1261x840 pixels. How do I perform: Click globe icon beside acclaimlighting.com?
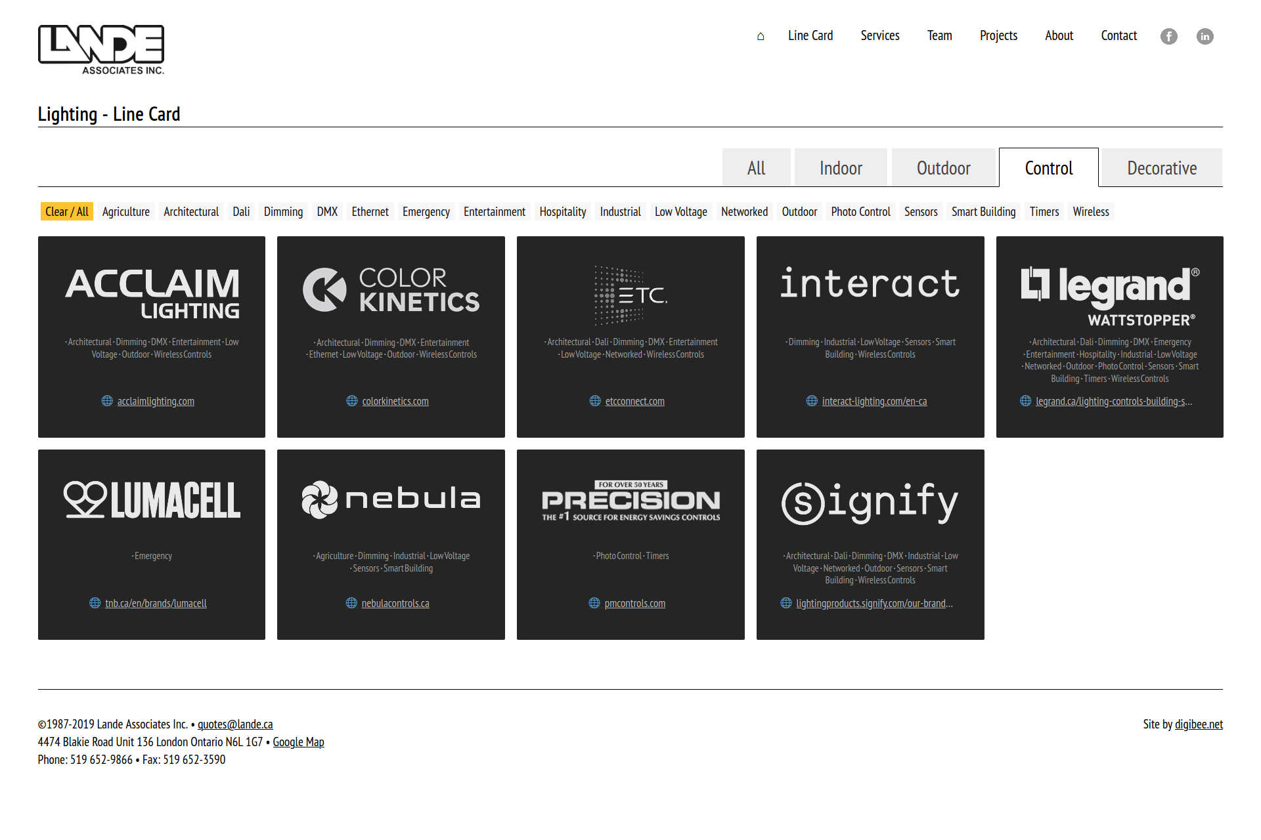tap(108, 401)
